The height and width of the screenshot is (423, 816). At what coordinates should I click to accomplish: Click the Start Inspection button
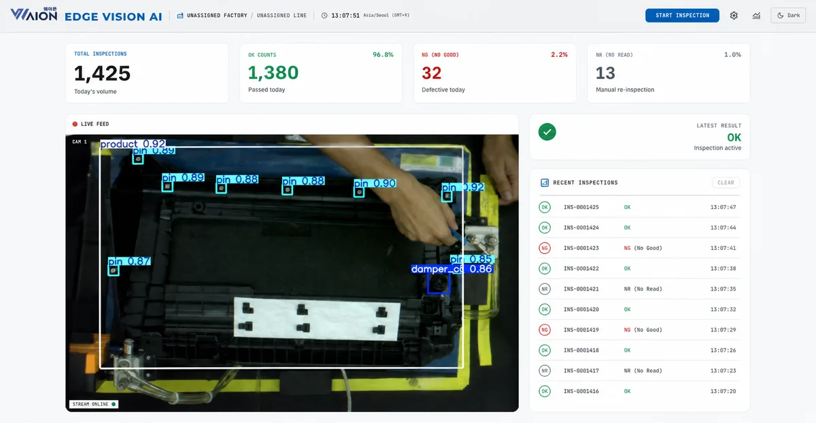pos(682,15)
